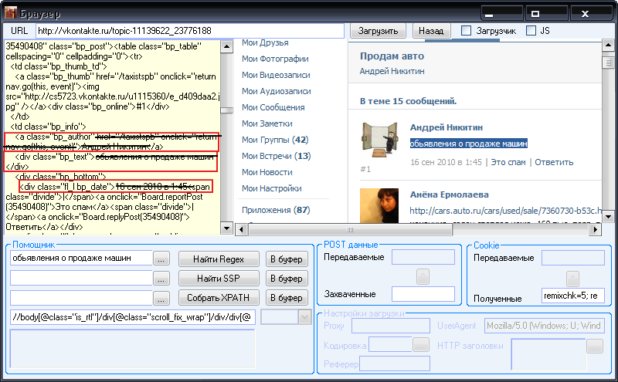Click the Найти Regex button
Viewport: 618px width, 382px height.
pos(220,259)
